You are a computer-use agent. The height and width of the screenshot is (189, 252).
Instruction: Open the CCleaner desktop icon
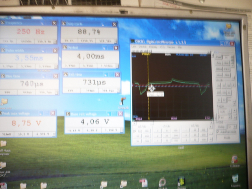235,160
